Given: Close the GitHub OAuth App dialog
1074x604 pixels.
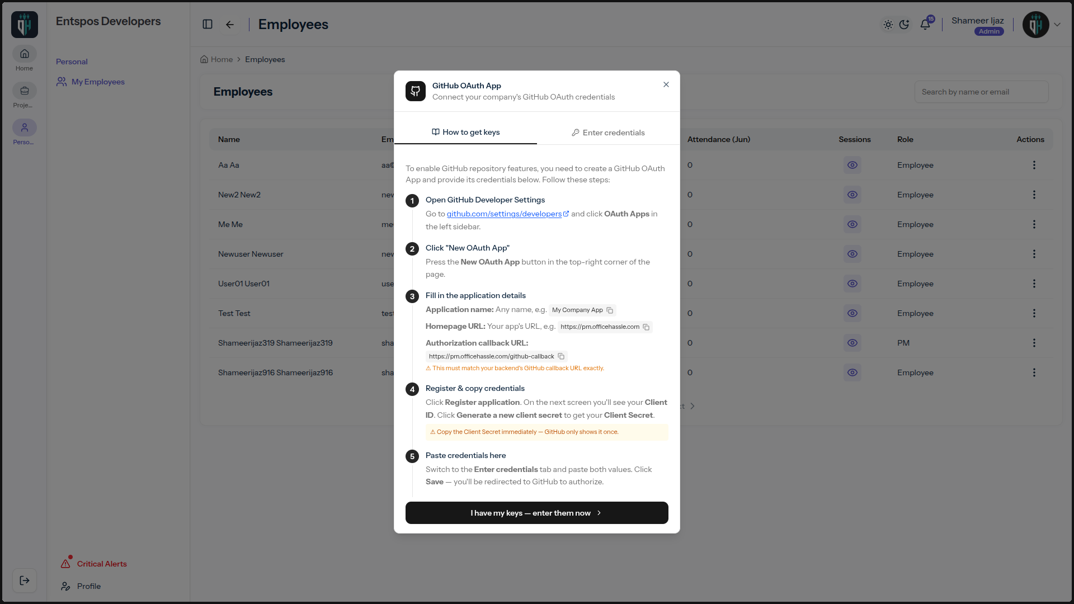Looking at the screenshot, I should (x=666, y=84).
